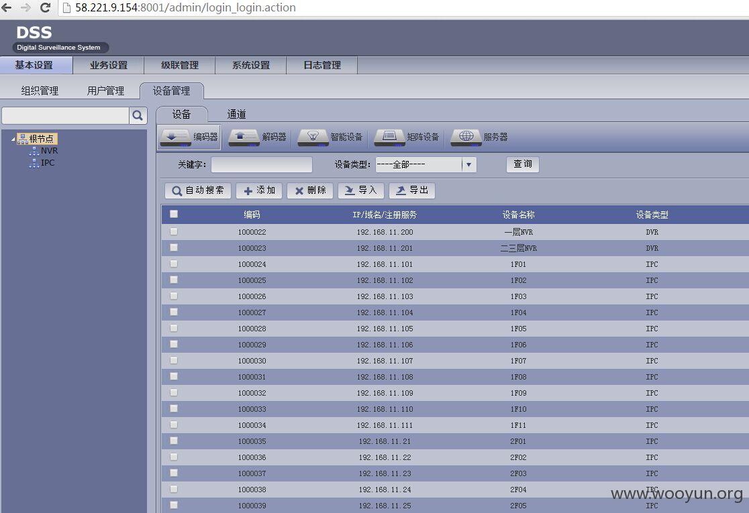Click the 根节点 root node icon
Image resolution: width=749 pixels, height=513 pixels.
tap(22, 139)
